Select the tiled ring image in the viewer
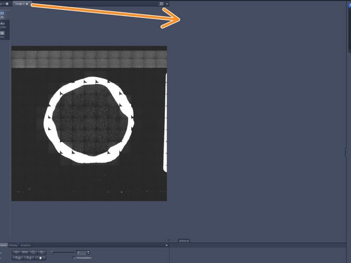The height and width of the screenshot is (263, 351). coord(89,123)
